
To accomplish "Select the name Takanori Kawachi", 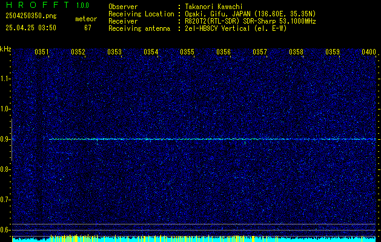I will (214, 7).
